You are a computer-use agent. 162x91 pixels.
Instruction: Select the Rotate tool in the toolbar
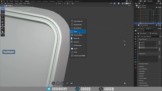point(3,19)
